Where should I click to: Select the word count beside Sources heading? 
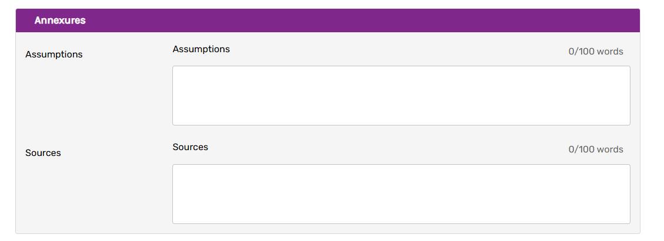point(596,150)
